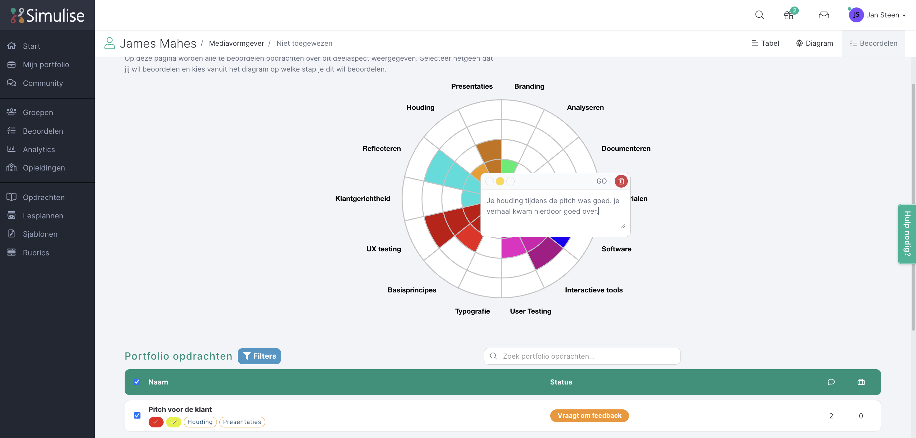Click the Mediavormgever breadcrumb link

[236, 43]
